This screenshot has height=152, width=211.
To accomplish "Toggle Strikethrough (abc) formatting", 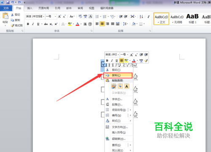I will [x=46, y=24].
